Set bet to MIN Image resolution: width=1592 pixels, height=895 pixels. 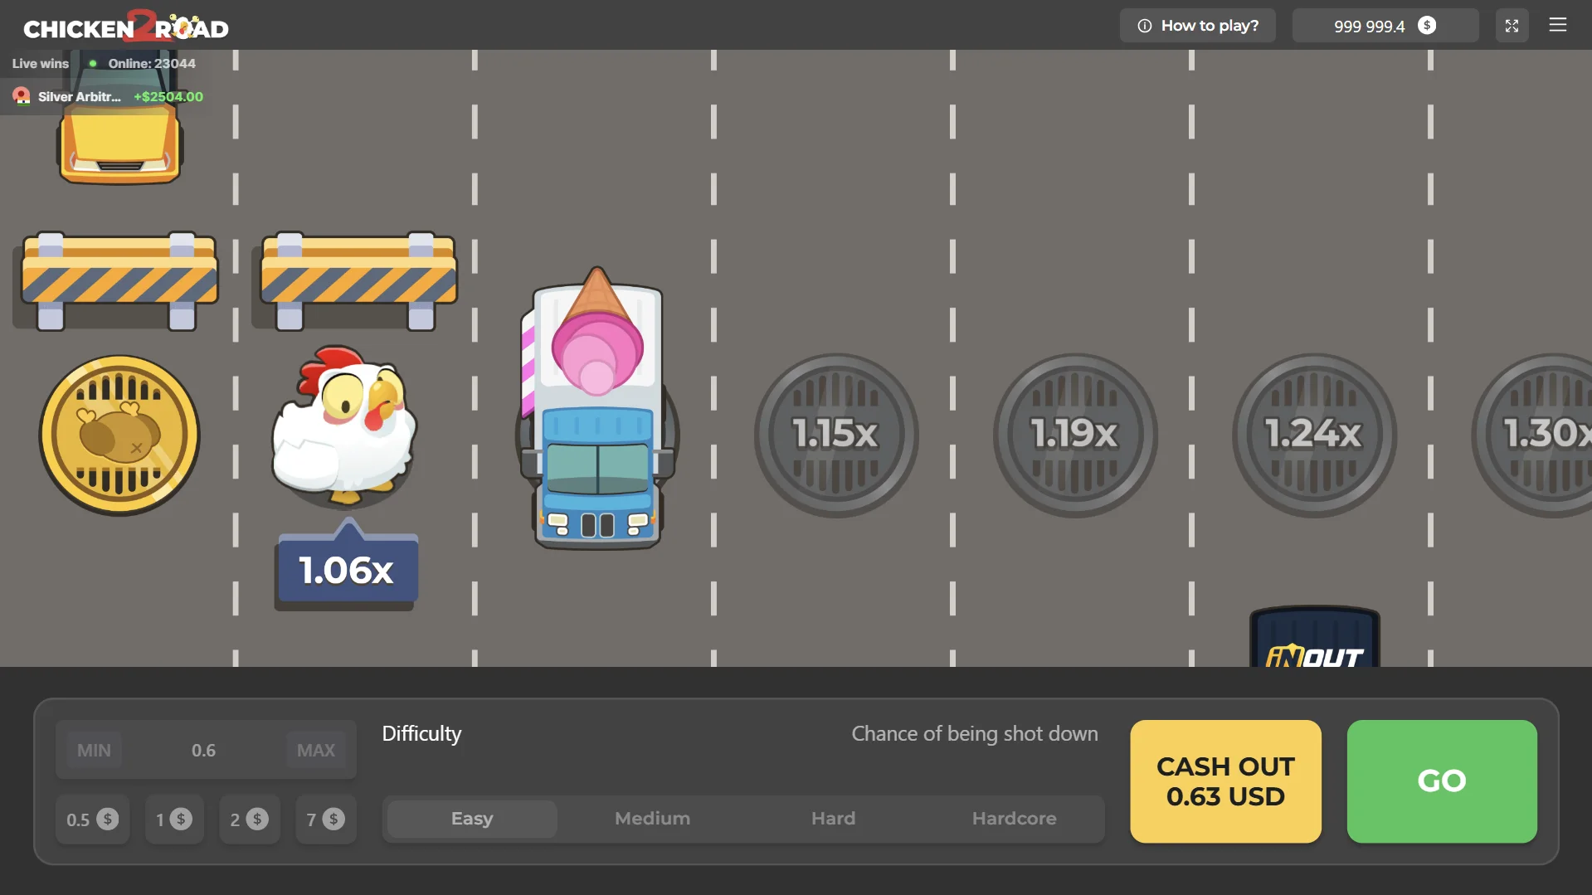94,750
